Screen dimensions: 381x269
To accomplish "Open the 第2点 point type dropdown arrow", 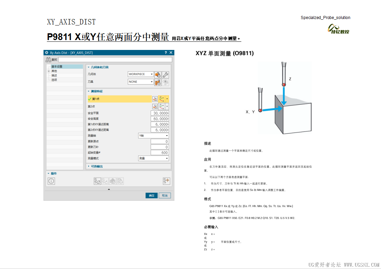I will point(167,106).
